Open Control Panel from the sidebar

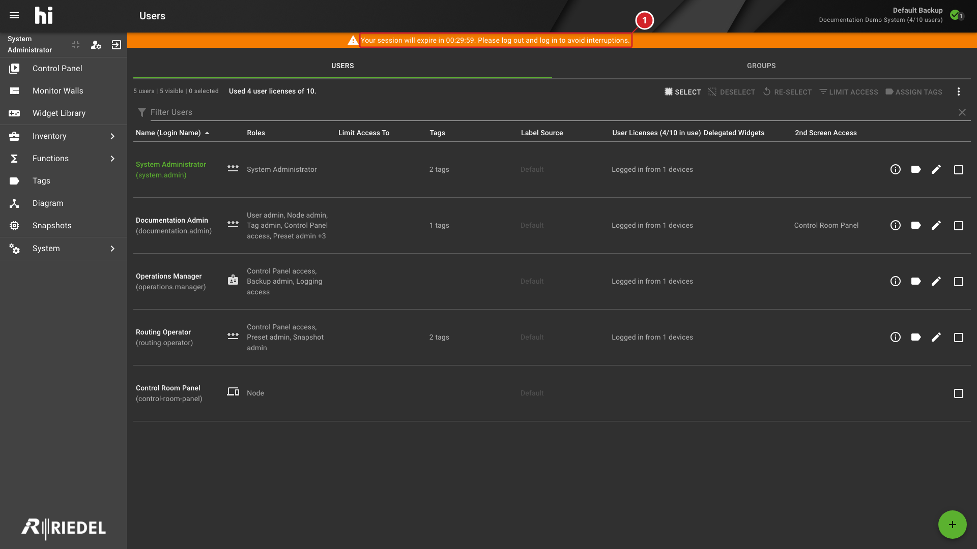click(63, 69)
